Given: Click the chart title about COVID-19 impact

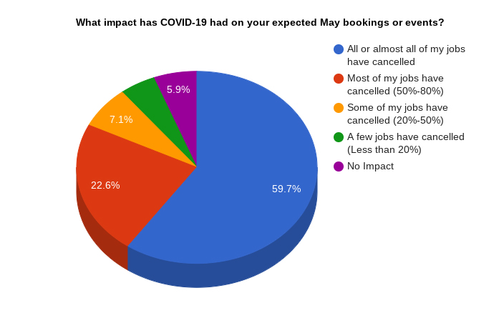Looking at the screenshot, I should [260, 22].
